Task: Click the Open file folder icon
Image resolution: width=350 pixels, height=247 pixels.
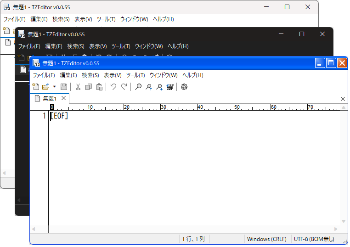Action: click(45, 87)
